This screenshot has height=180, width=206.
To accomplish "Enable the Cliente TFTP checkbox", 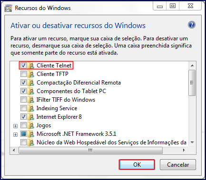I will tap(23, 74).
